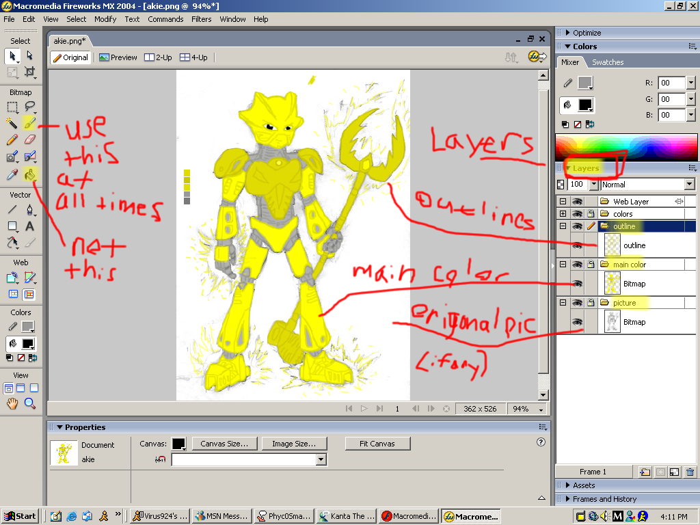700x525 pixels.
Task: Toggle eye for outline sublayer object
Action: [577, 245]
